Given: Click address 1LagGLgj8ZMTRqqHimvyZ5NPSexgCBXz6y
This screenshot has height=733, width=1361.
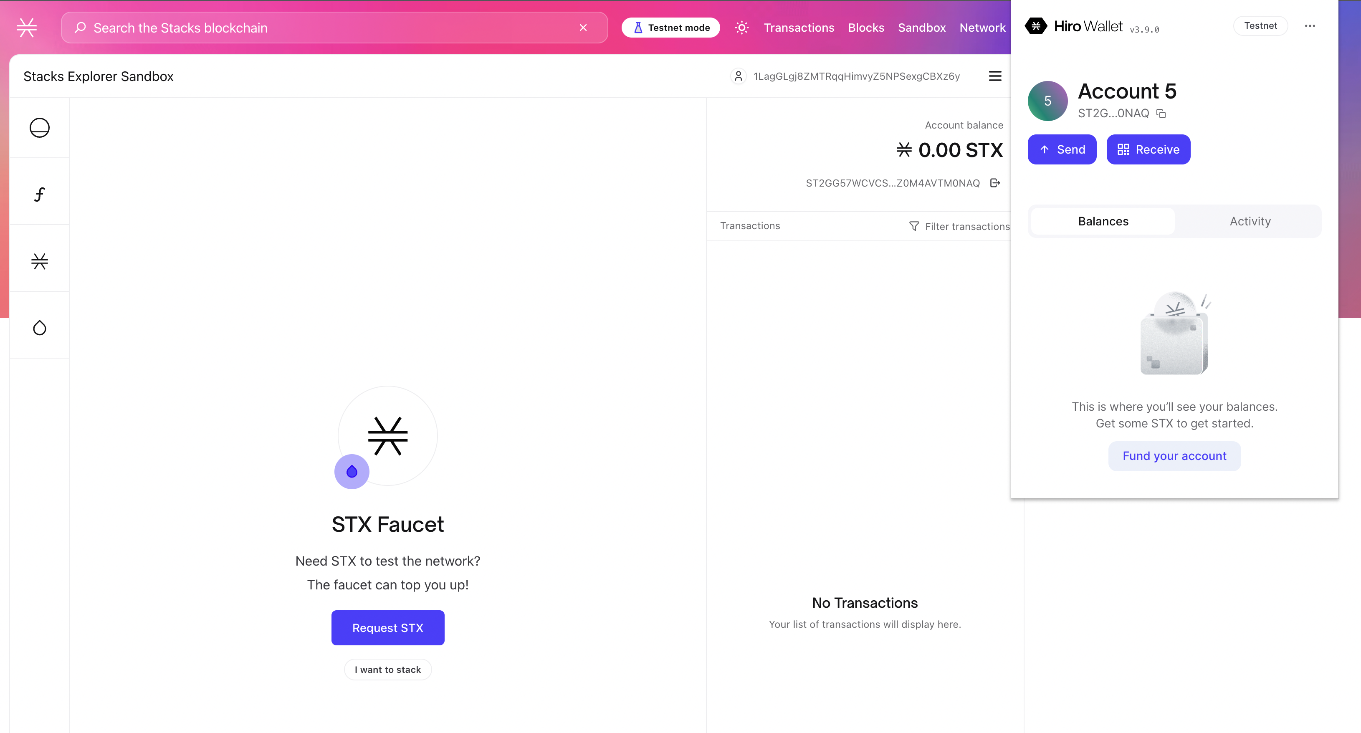Looking at the screenshot, I should (856, 76).
